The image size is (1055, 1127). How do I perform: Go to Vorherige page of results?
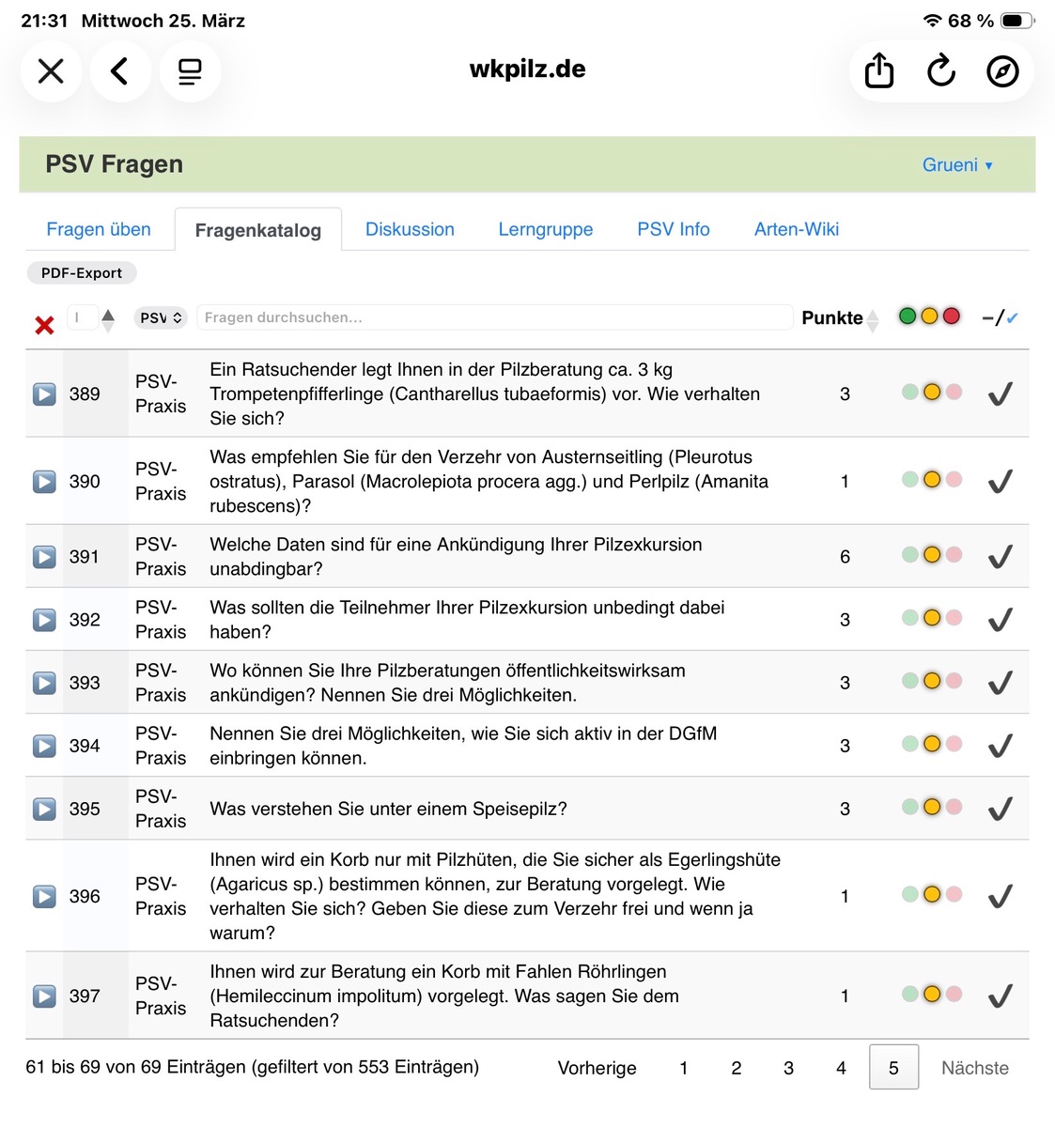pos(597,1068)
